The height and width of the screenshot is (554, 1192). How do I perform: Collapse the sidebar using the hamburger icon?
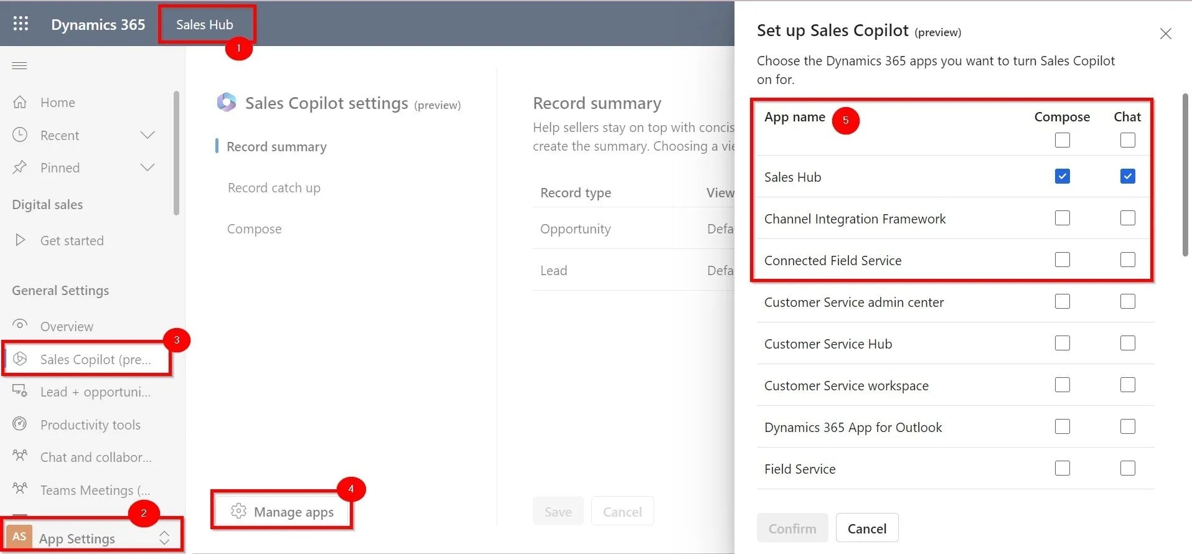19,65
